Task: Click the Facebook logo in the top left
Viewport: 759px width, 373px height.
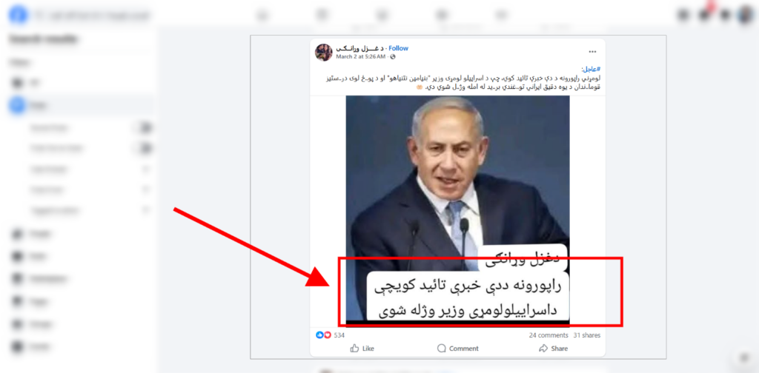Action: coord(18,16)
